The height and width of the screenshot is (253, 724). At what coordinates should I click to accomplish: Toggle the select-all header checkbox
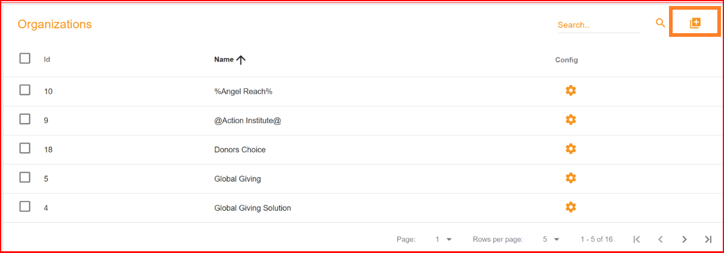(25, 59)
